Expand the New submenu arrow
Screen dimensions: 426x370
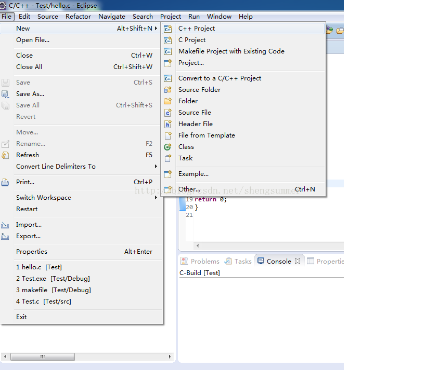coord(156,28)
